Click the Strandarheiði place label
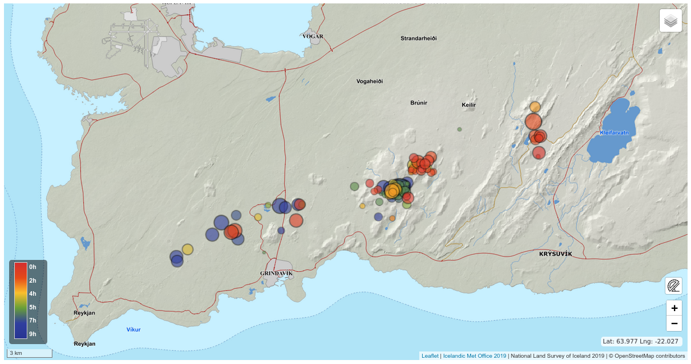The image size is (691, 364). (418, 38)
